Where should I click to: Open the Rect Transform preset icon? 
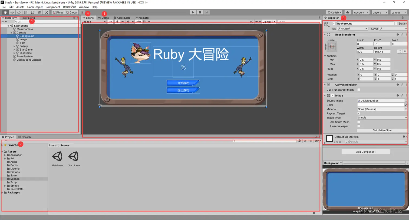(x=402, y=35)
